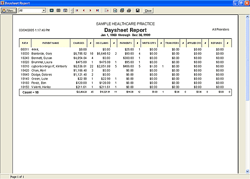Click patient name Dodge, Dolores
250x179 pixels.
click(42, 74)
